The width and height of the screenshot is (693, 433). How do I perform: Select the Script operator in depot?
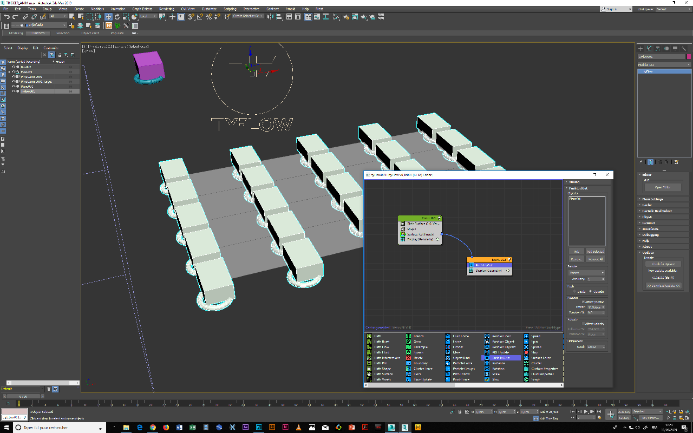click(x=532, y=379)
